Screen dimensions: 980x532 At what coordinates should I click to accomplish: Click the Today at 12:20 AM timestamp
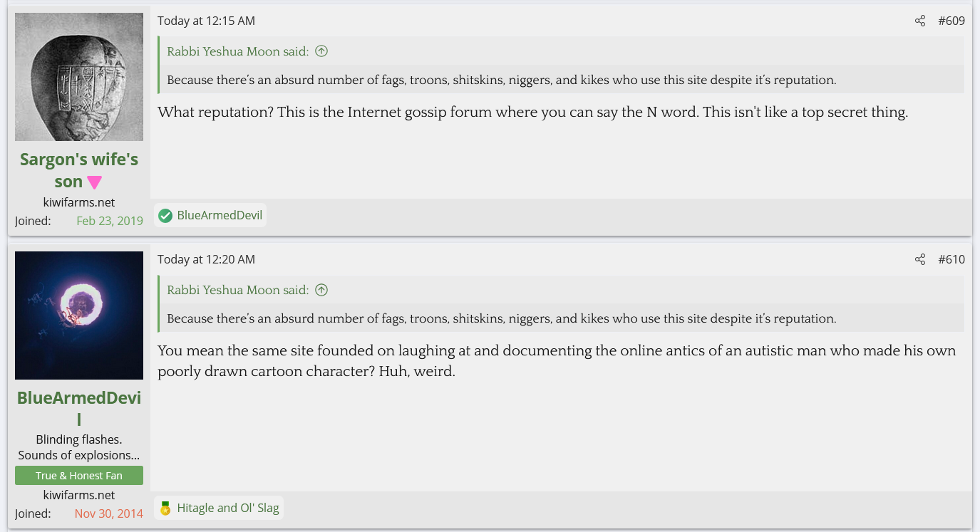[x=206, y=259]
